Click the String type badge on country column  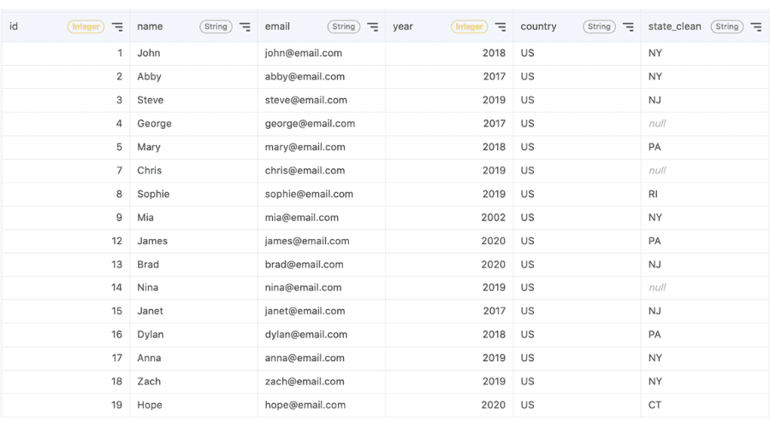599,26
